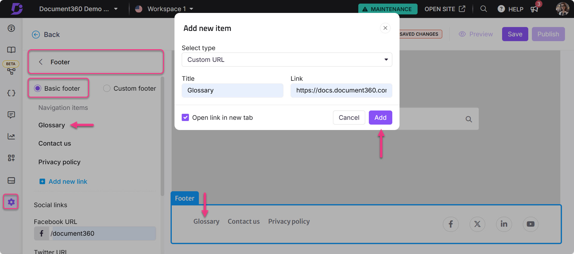Click the Social links heading text
The height and width of the screenshot is (254, 574).
(x=51, y=205)
